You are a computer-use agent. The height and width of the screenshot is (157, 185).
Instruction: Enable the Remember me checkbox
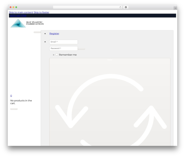point(57,55)
